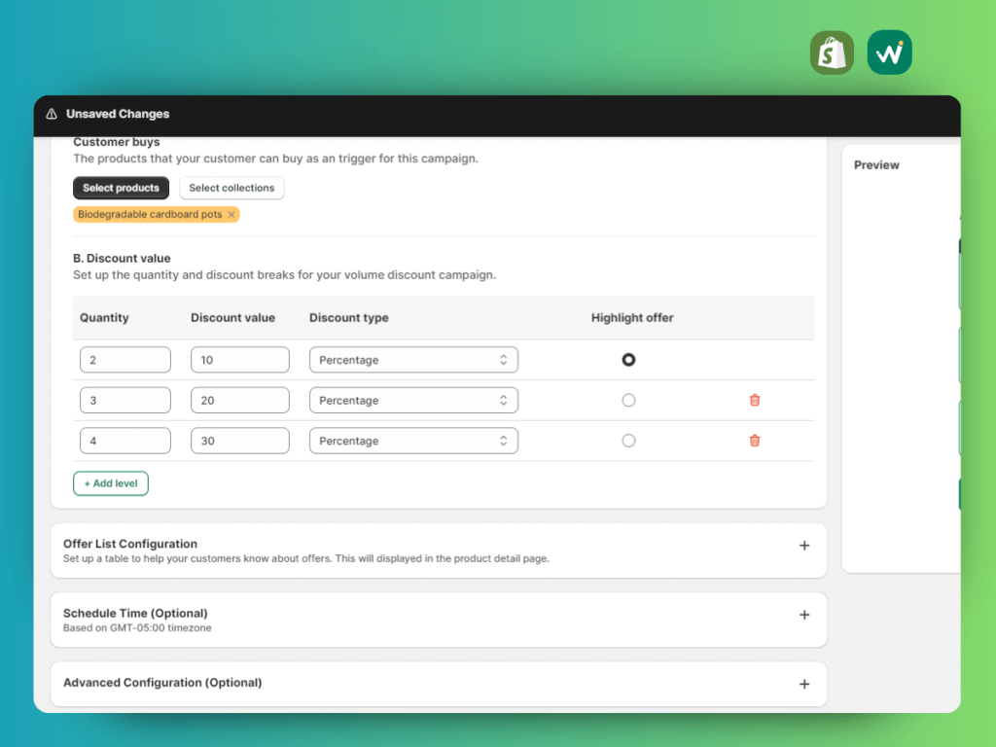
Task: Highlight the quantity 3 offer
Action: click(x=628, y=400)
